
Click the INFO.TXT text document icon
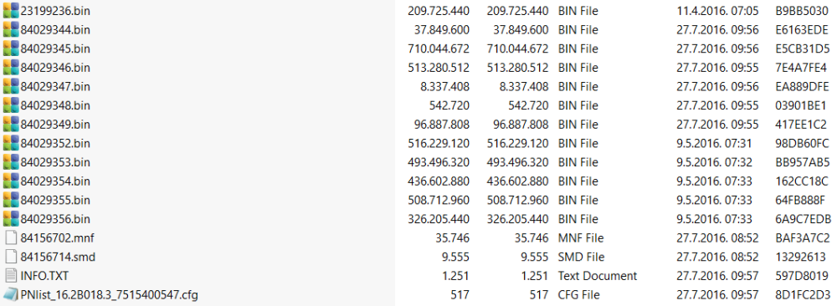pyautogui.click(x=11, y=276)
